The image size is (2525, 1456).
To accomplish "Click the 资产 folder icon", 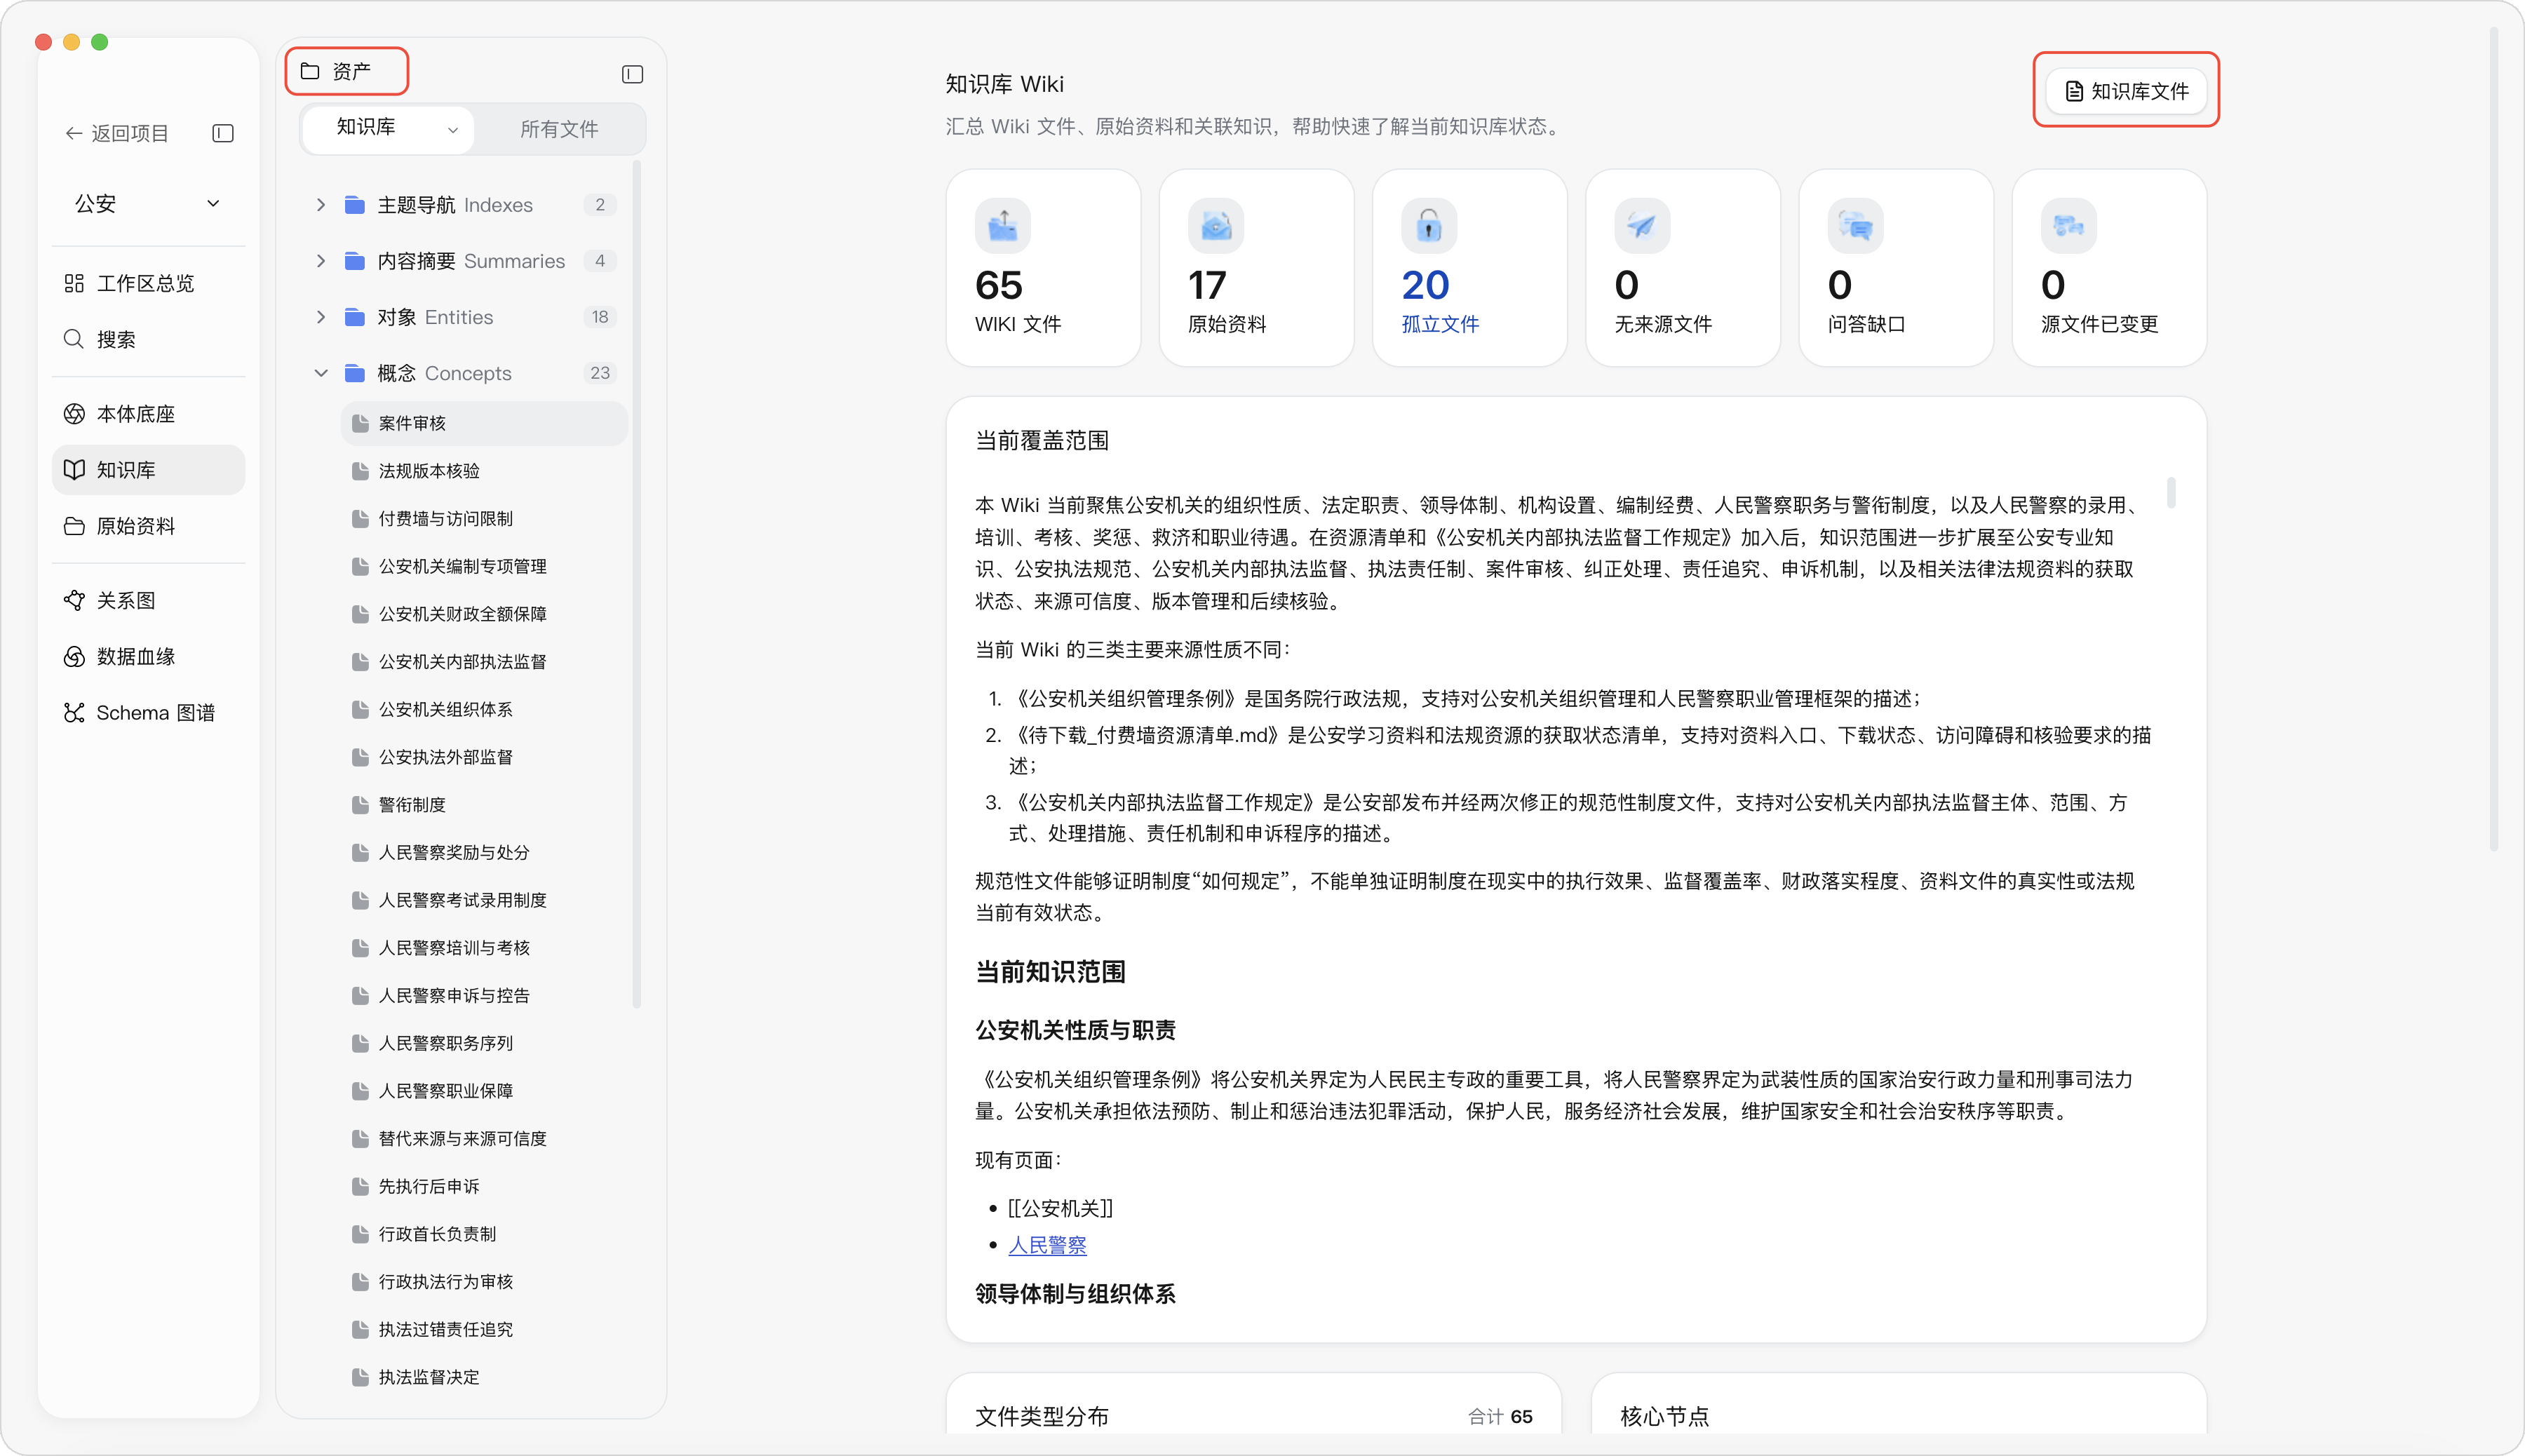I will [310, 71].
